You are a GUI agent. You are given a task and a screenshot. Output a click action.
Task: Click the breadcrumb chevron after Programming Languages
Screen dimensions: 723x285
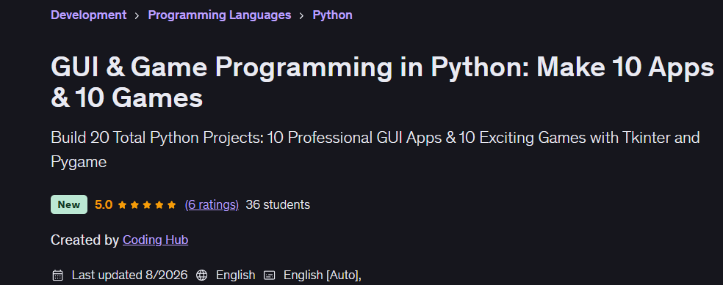tap(301, 15)
